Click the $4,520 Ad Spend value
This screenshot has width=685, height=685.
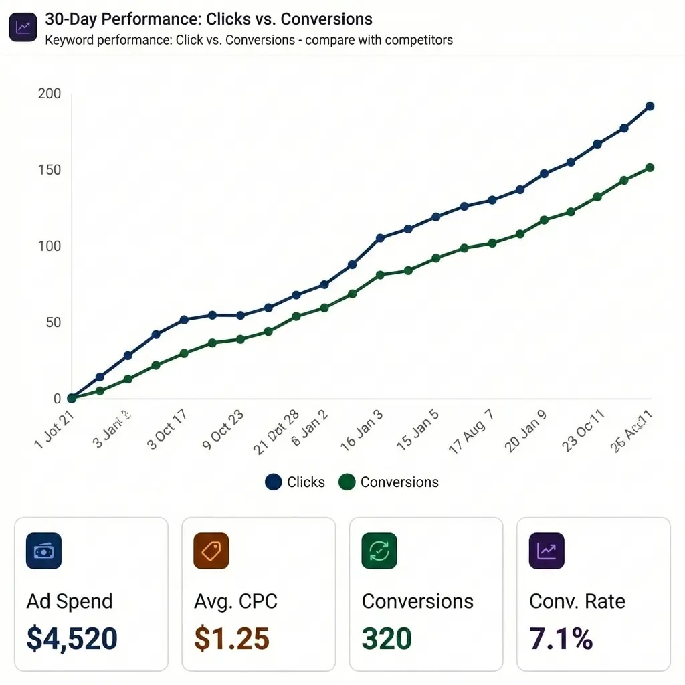(x=72, y=639)
